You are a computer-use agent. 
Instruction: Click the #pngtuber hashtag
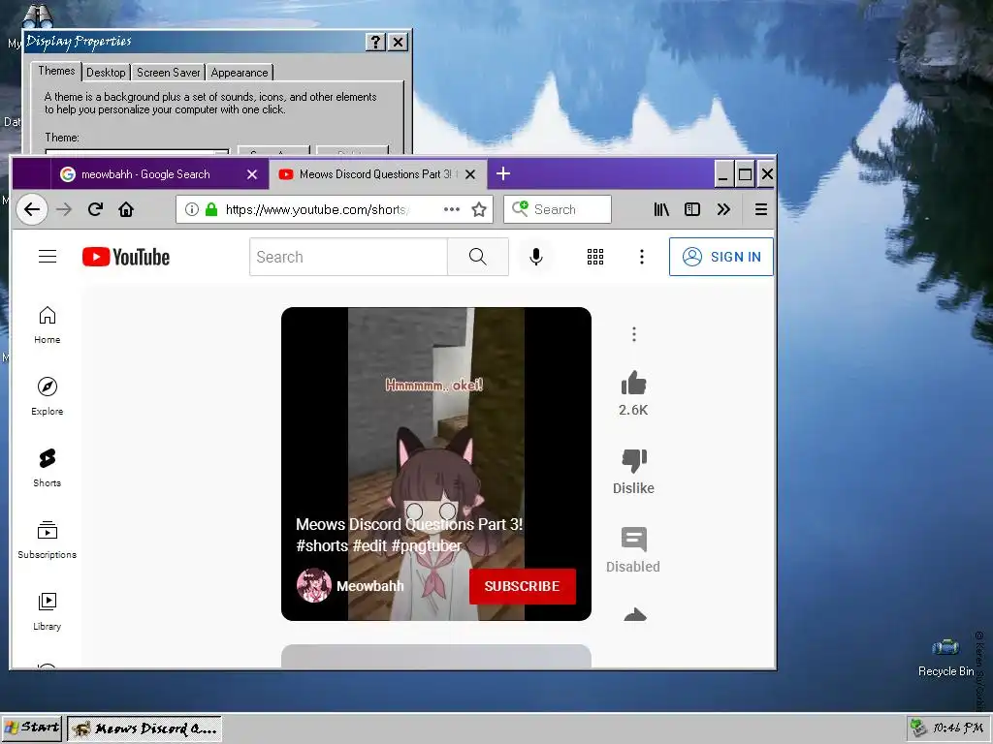point(427,546)
